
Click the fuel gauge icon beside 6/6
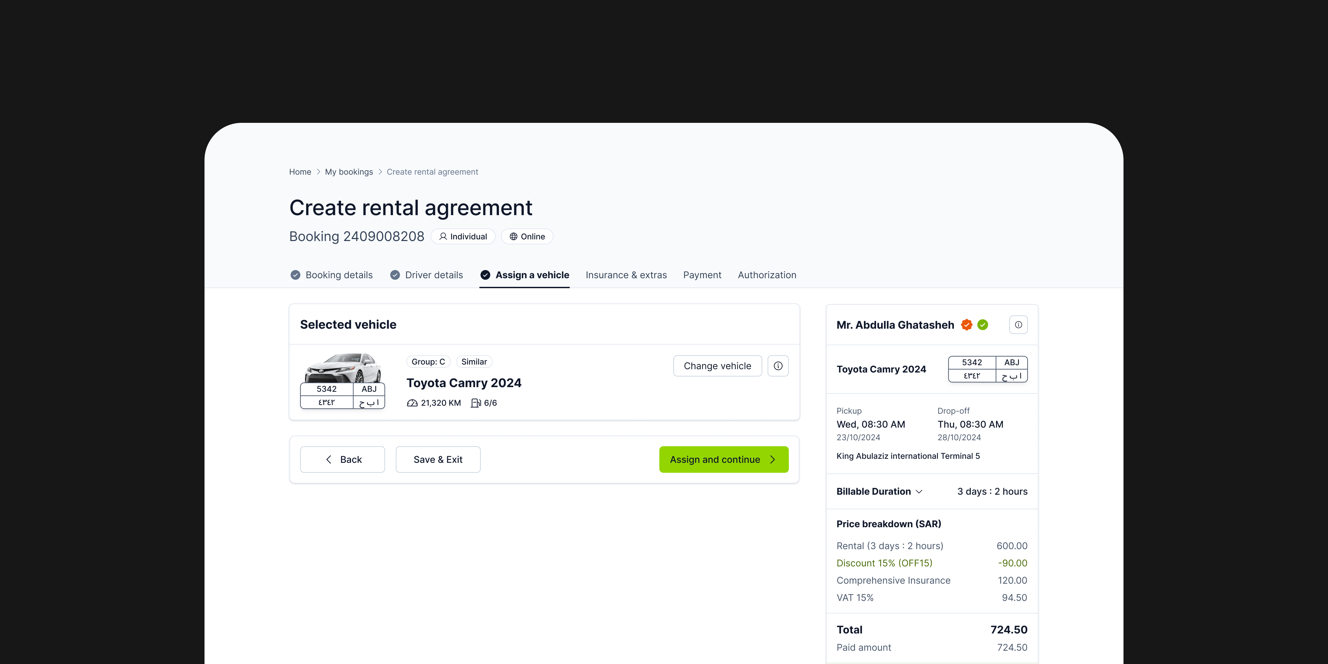[475, 403]
